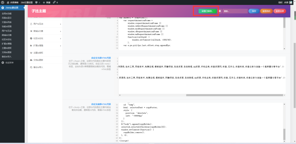
Task: Expand the 扩展&增强 chevron in the options panel
Action: coord(60,46)
